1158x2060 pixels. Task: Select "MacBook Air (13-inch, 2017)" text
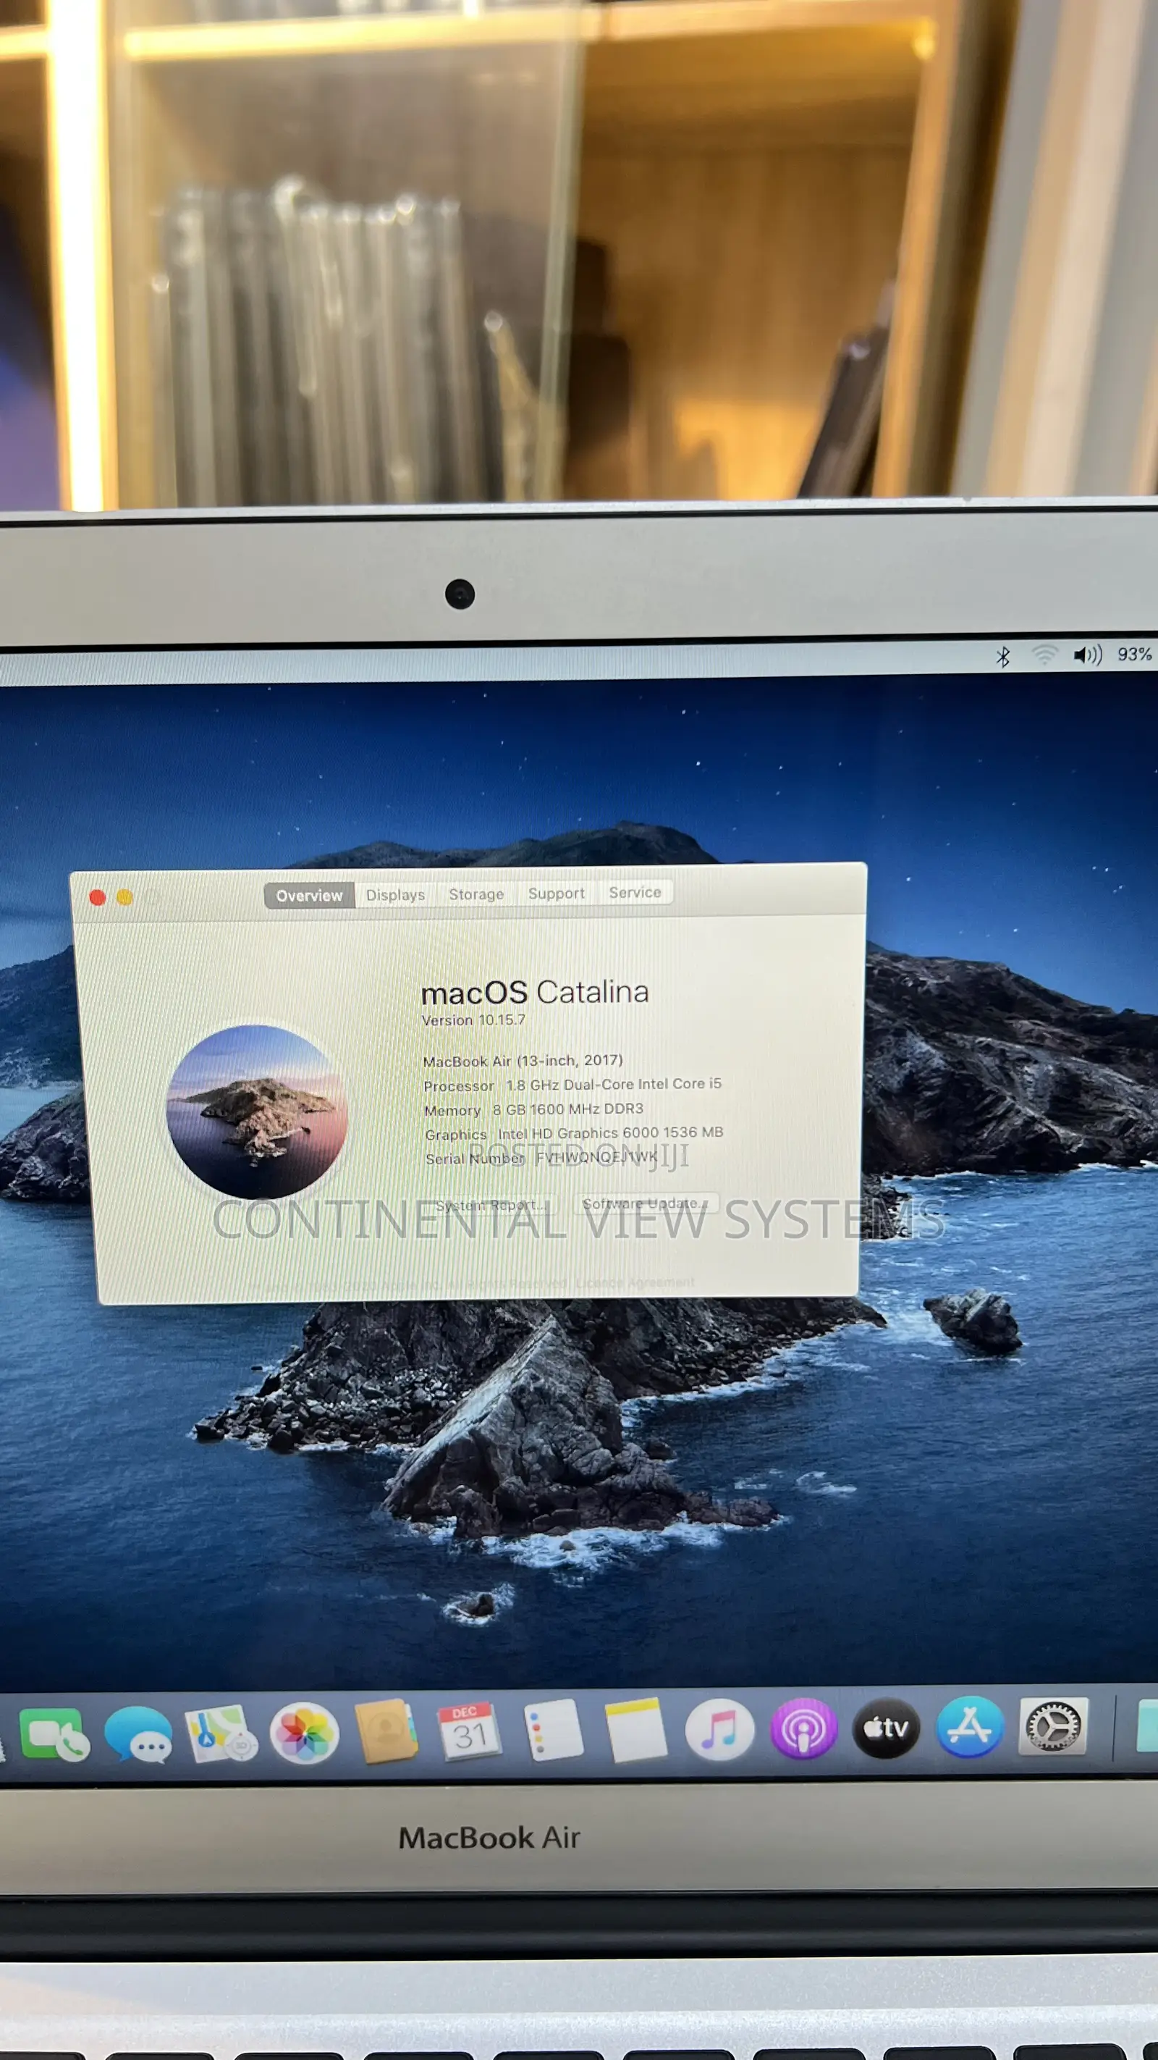coord(523,1060)
